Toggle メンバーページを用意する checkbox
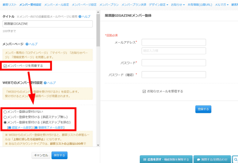238x163 pixels. click(5, 66)
